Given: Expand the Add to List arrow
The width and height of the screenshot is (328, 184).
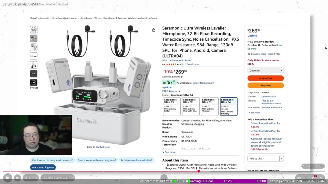Looking at the screenshot, I should coord(281,158).
